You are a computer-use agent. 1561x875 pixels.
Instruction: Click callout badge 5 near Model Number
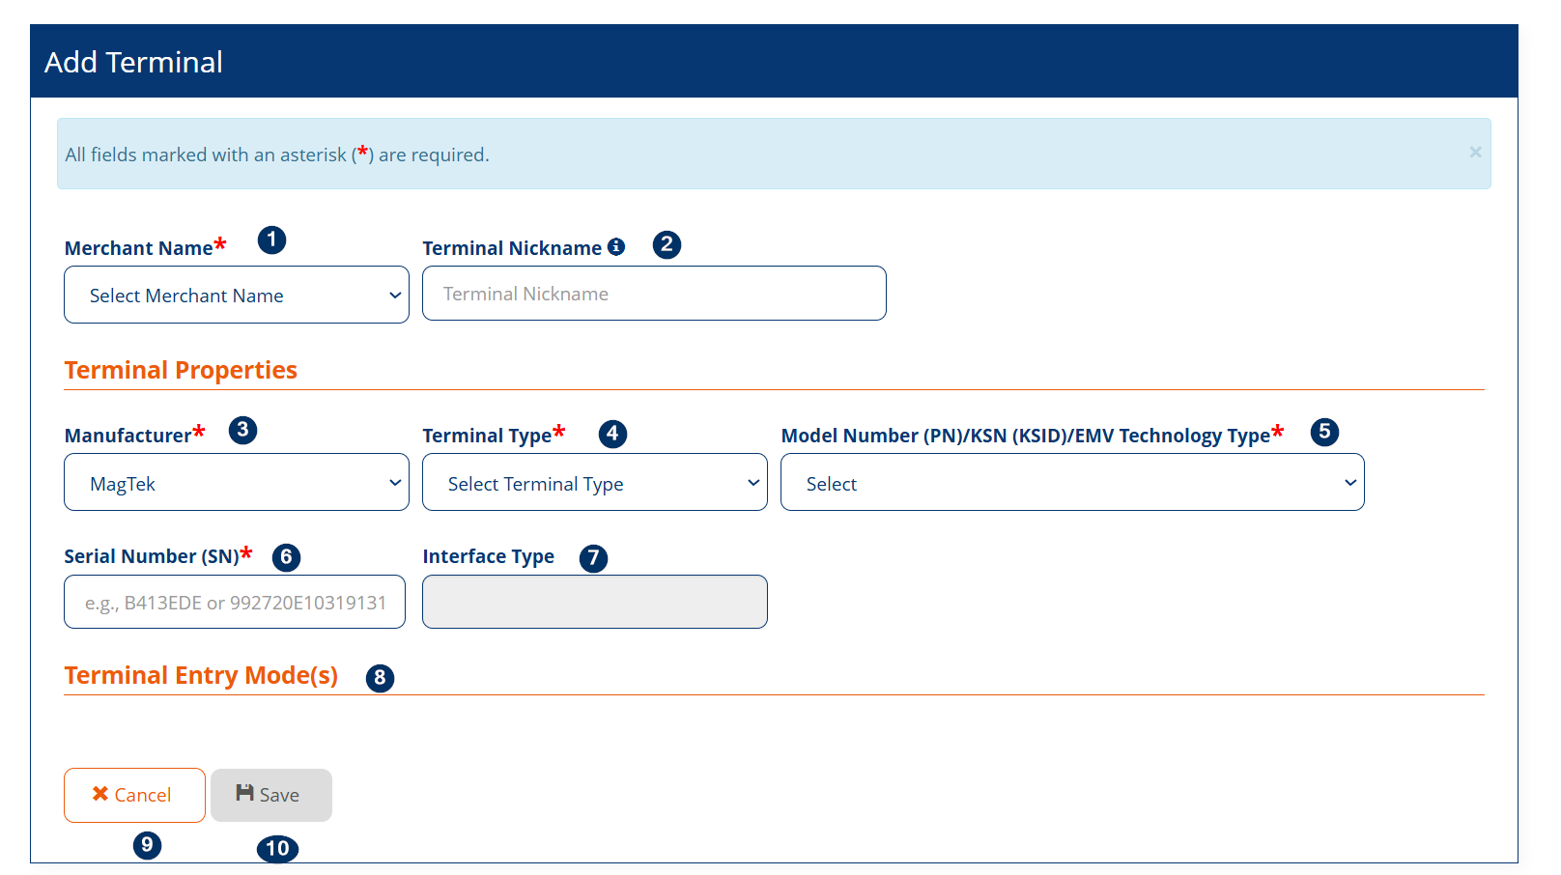pyautogui.click(x=1324, y=432)
